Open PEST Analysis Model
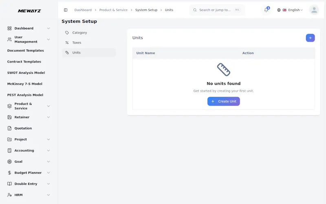326x204 pixels. pyautogui.click(x=25, y=95)
